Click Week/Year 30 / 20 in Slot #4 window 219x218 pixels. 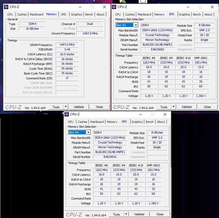coord(157,142)
